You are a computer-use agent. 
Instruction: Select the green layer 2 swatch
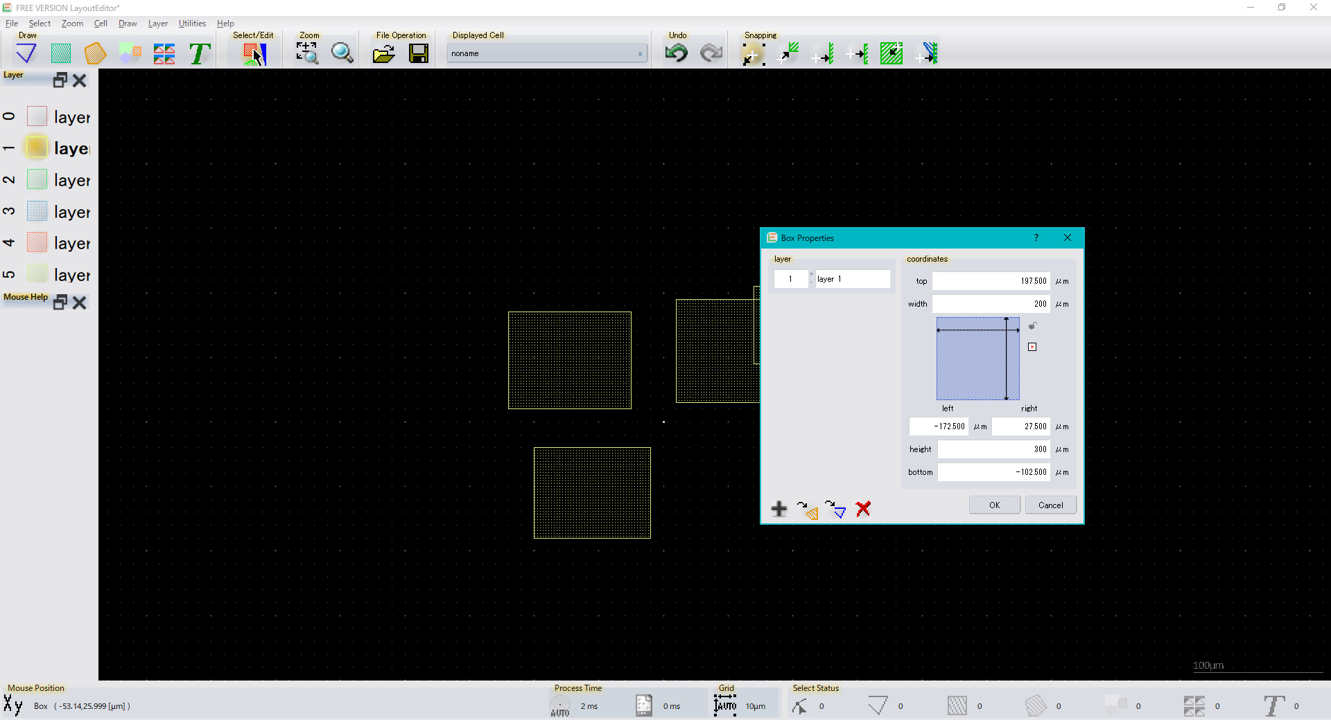pyautogui.click(x=37, y=180)
